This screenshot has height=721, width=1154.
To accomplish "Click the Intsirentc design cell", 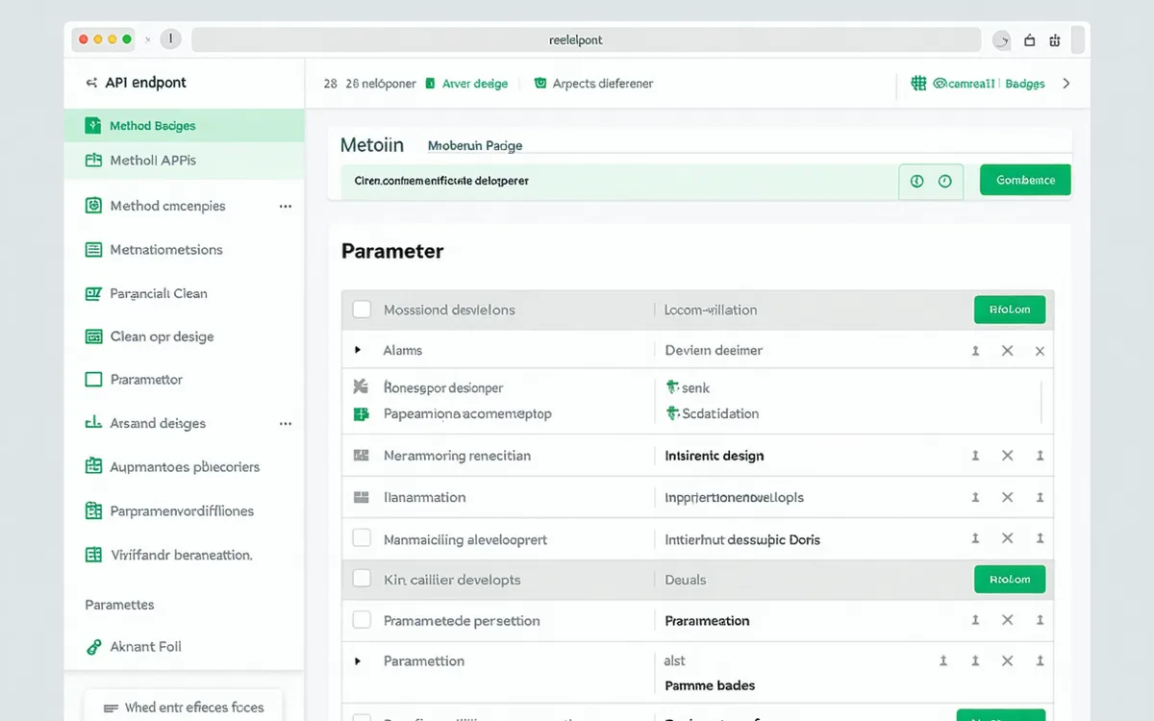I will 715,456.
